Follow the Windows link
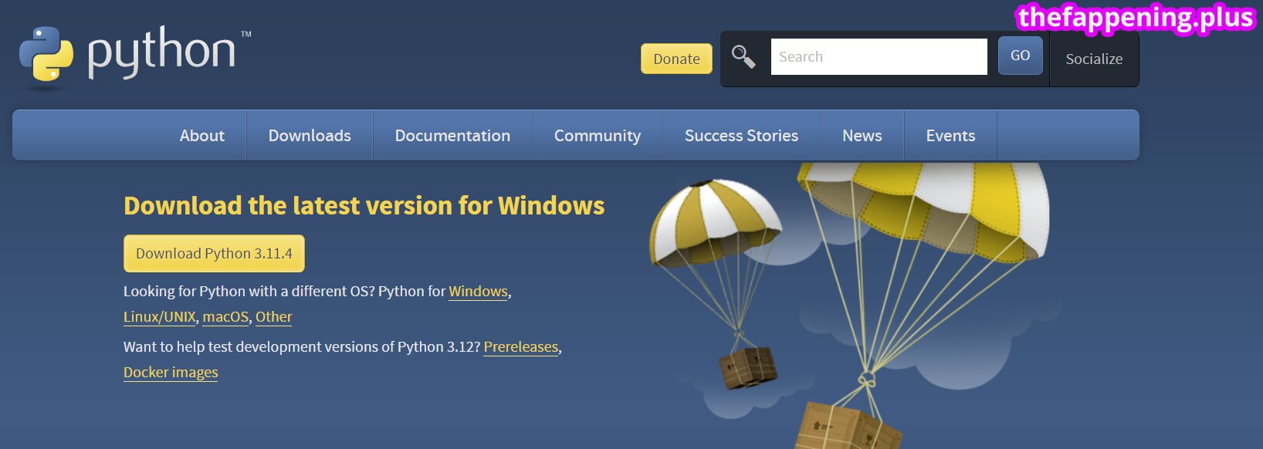Image resolution: width=1263 pixels, height=449 pixels. pyautogui.click(x=478, y=291)
